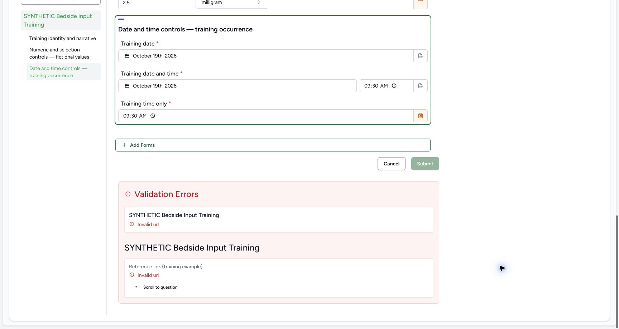
Task: Open the note icon beside Training date and time
Action: pos(421,86)
